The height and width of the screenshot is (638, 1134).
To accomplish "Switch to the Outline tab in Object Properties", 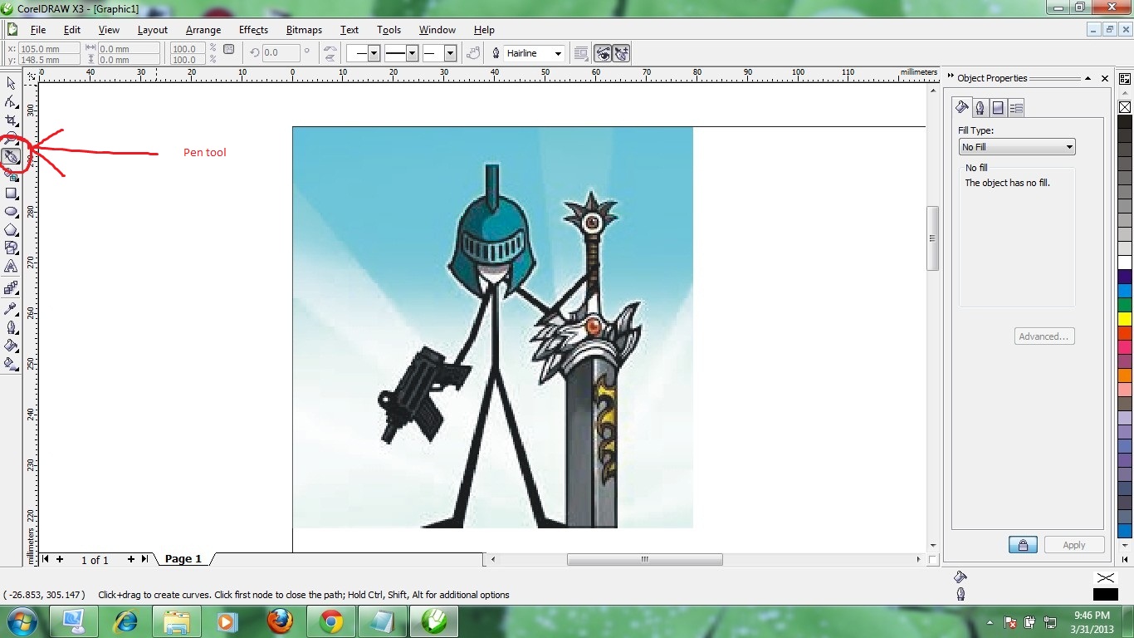I will tap(980, 106).
